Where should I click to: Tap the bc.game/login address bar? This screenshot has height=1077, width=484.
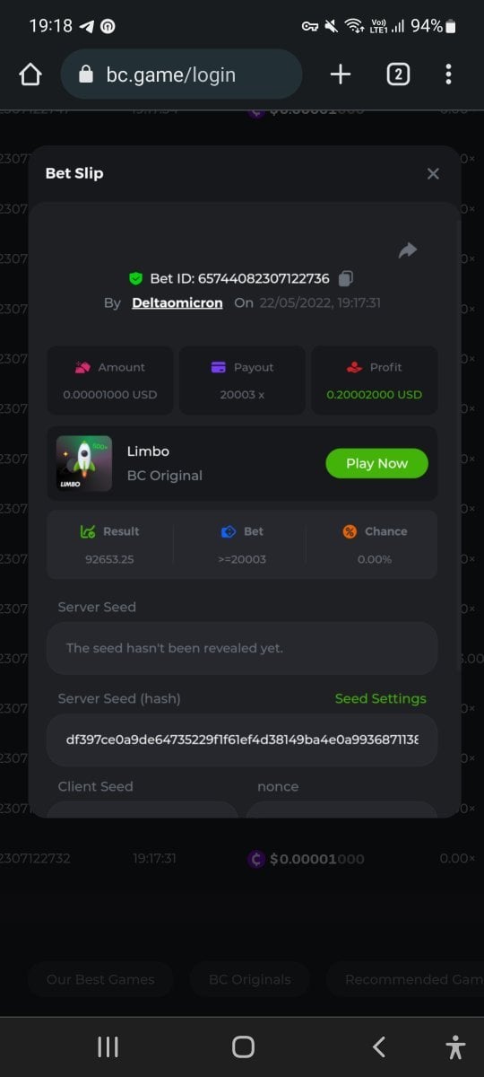click(x=181, y=74)
